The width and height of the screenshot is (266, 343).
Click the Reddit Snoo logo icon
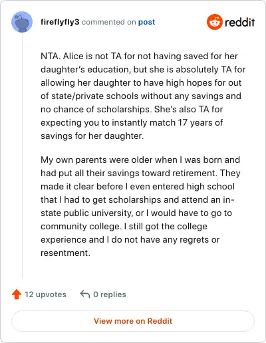215,22
